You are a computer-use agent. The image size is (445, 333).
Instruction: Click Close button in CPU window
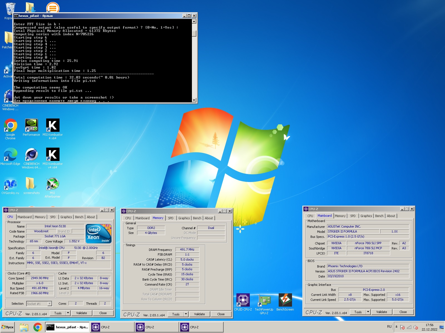[103, 313]
